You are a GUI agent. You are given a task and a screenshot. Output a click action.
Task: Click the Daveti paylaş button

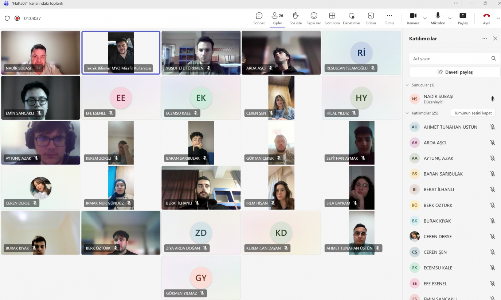click(454, 72)
